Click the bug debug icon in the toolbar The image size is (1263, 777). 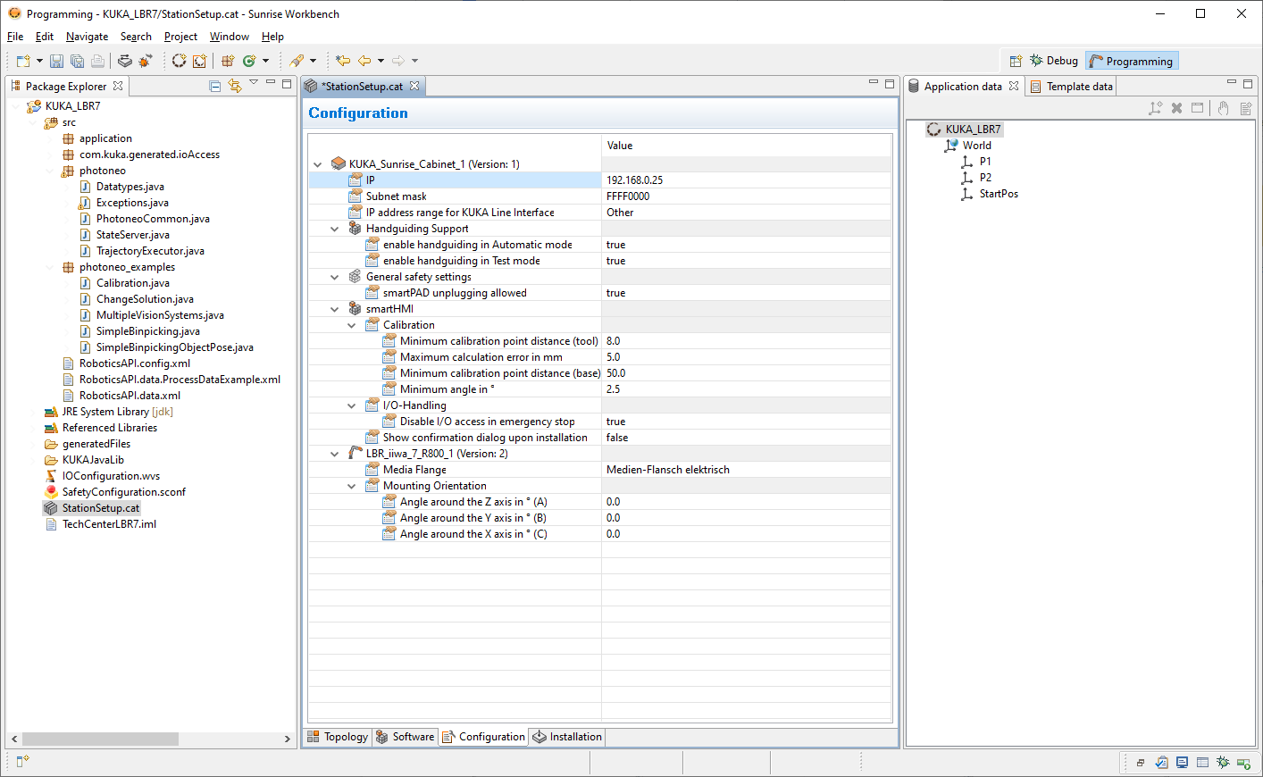point(146,61)
